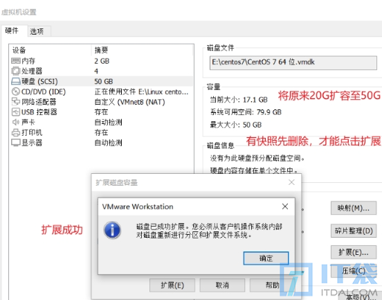
Task: Click the memory (内存) device icon
Action: 16,60
